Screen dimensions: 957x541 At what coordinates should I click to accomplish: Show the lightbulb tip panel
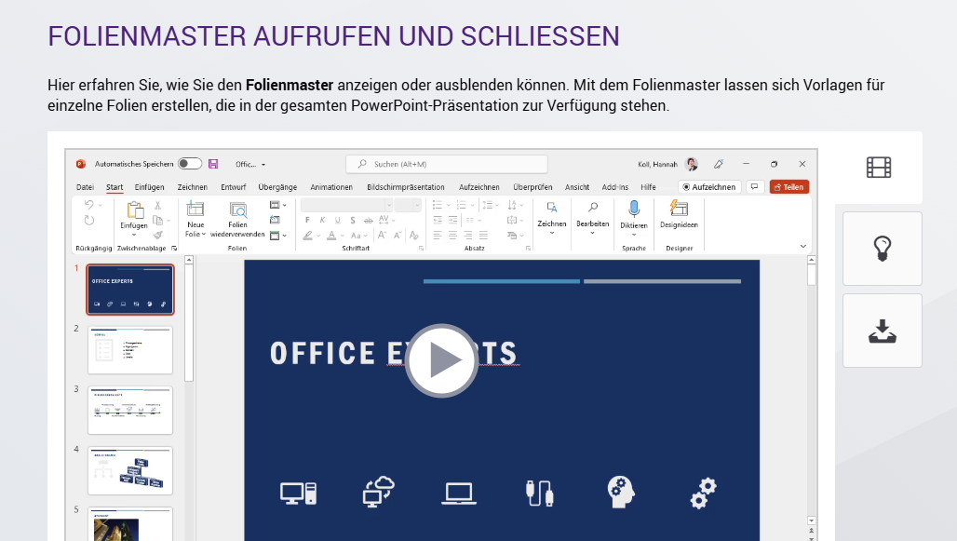point(882,249)
